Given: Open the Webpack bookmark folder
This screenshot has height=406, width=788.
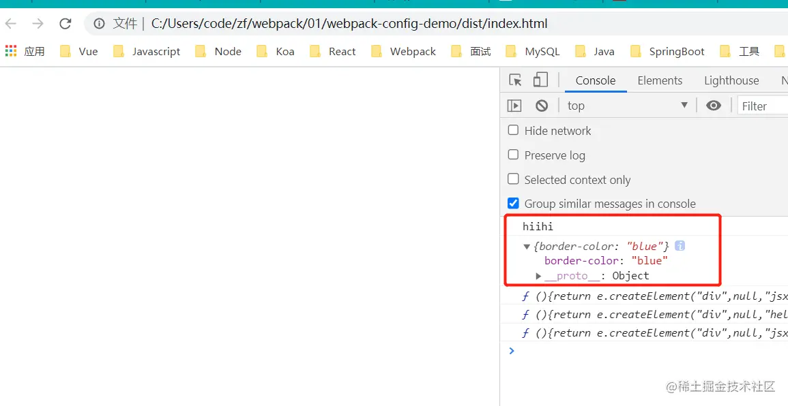Looking at the screenshot, I should [x=403, y=51].
